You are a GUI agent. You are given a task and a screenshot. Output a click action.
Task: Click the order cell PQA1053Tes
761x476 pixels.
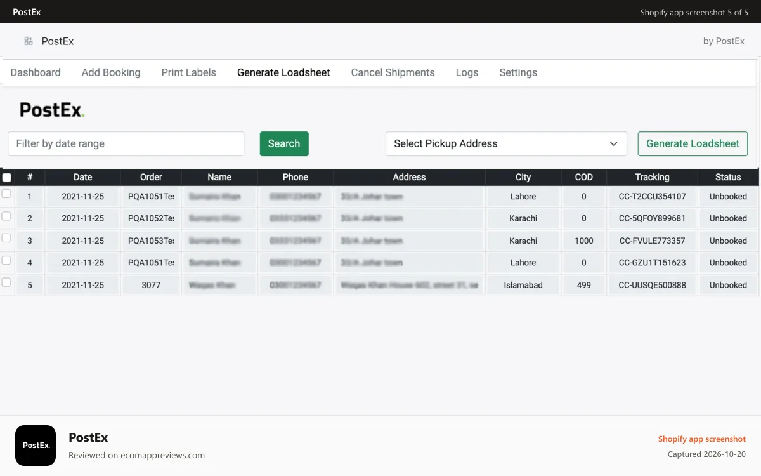[151, 241]
